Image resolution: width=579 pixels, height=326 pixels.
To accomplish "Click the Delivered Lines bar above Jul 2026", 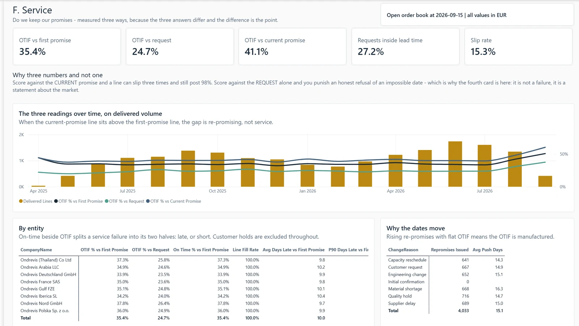I will coord(485,166).
